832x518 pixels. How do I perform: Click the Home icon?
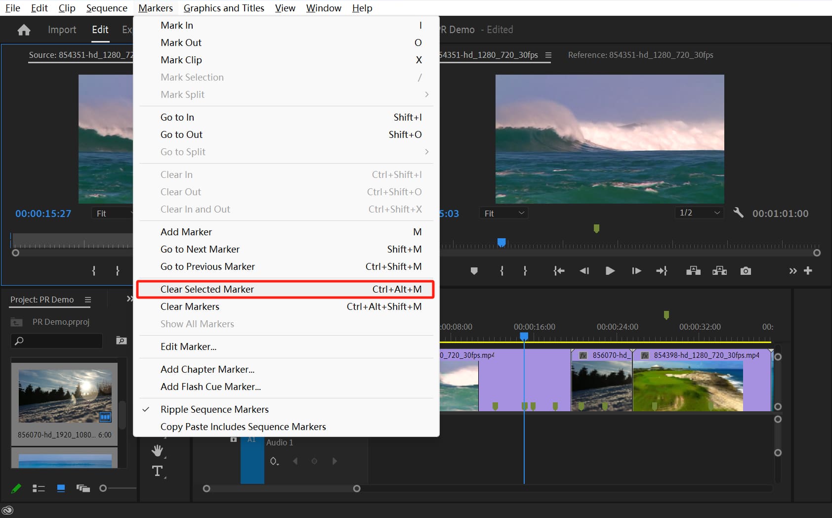pos(24,30)
